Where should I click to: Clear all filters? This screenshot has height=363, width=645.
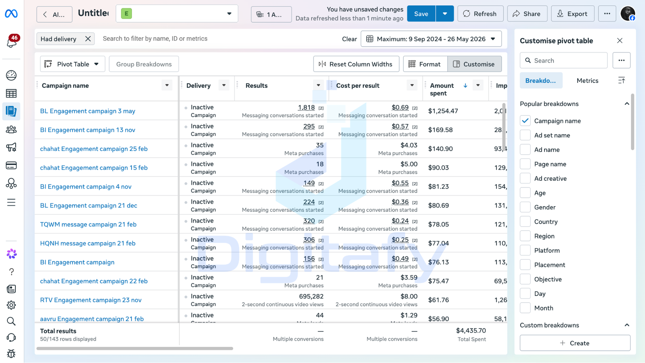pos(349,39)
